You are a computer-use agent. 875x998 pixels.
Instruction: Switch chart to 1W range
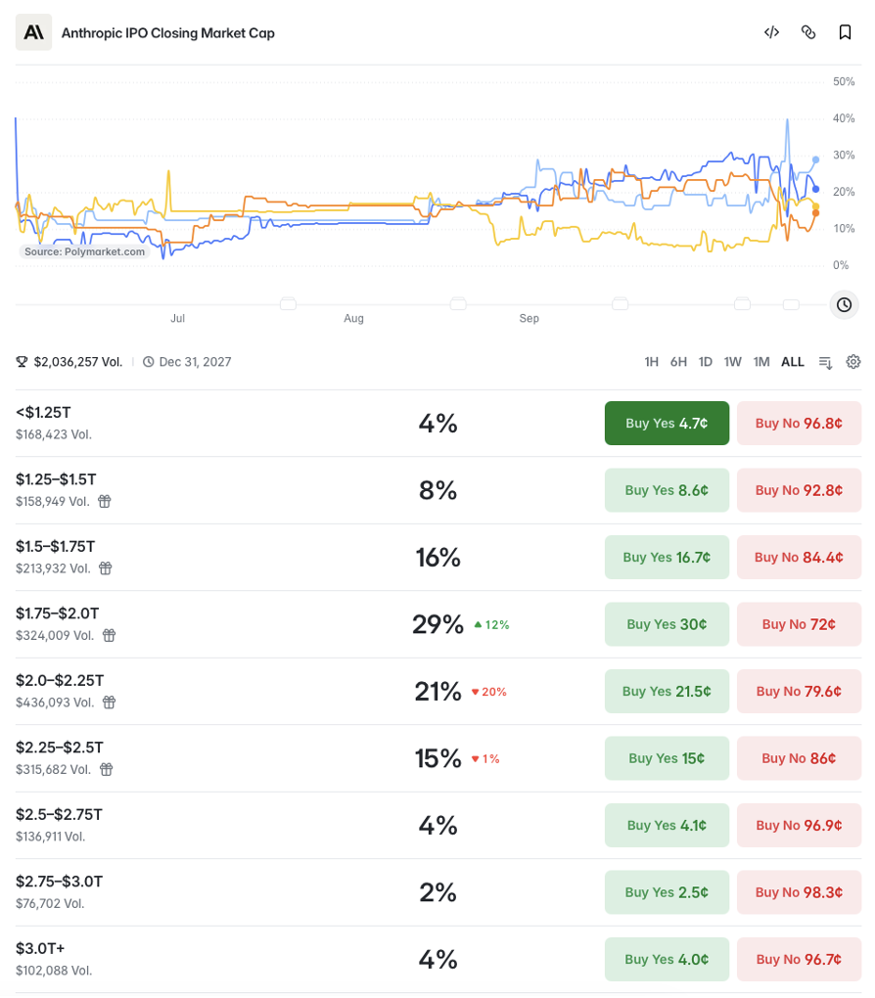[732, 362]
